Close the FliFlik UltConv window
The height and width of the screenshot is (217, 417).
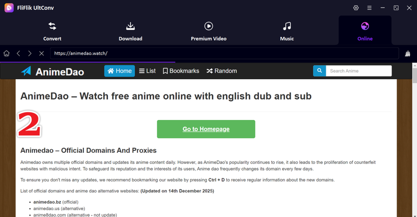(409, 8)
